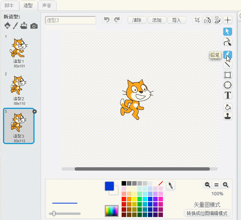Click the undo arrow
The width and height of the screenshot is (241, 220).
tap(107, 20)
